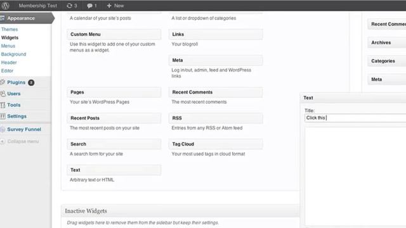Click 'Your blogroll' description text
This screenshot has width=406, height=228.
[x=185, y=44]
